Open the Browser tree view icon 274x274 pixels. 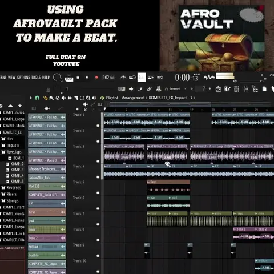[255, 89]
